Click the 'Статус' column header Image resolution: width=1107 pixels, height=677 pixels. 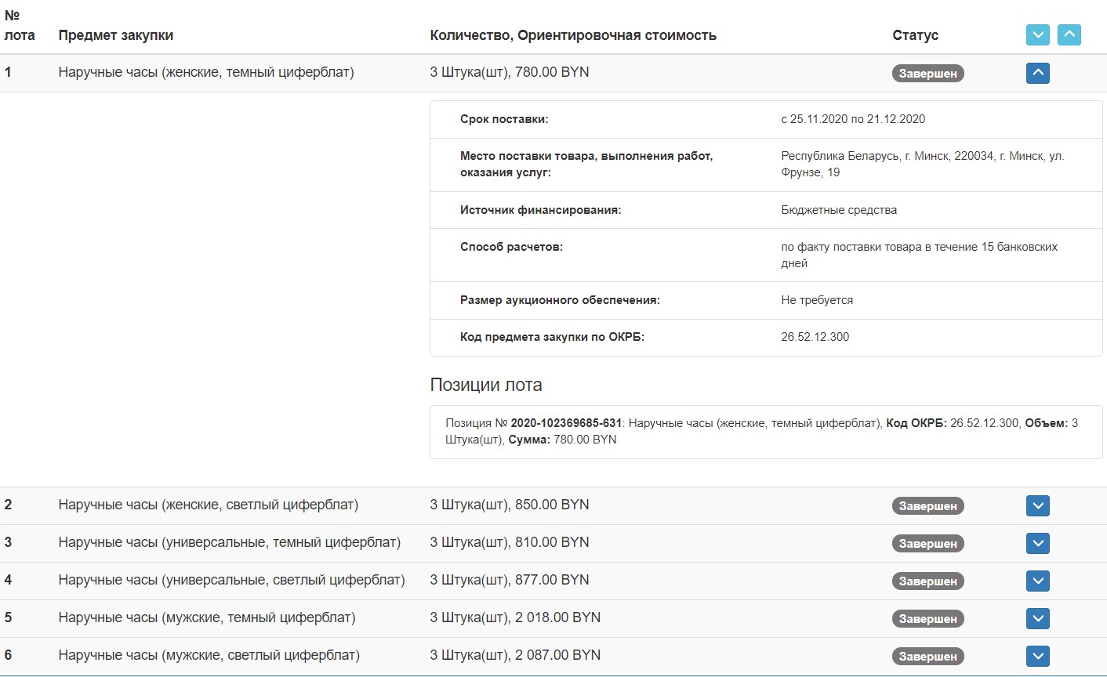[915, 35]
